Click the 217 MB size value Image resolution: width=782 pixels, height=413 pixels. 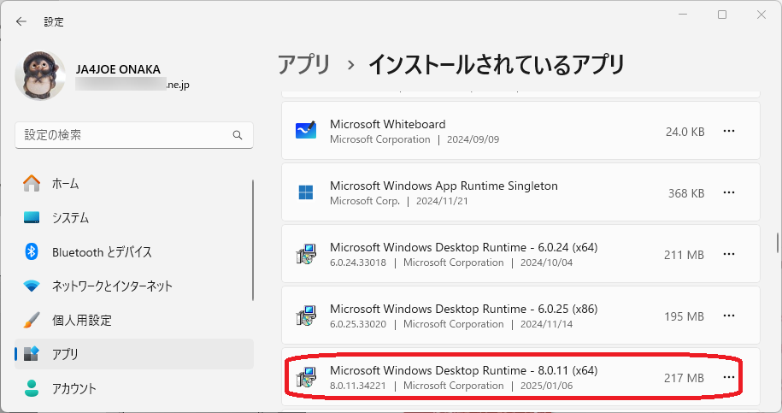pyautogui.click(x=684, y=378)
